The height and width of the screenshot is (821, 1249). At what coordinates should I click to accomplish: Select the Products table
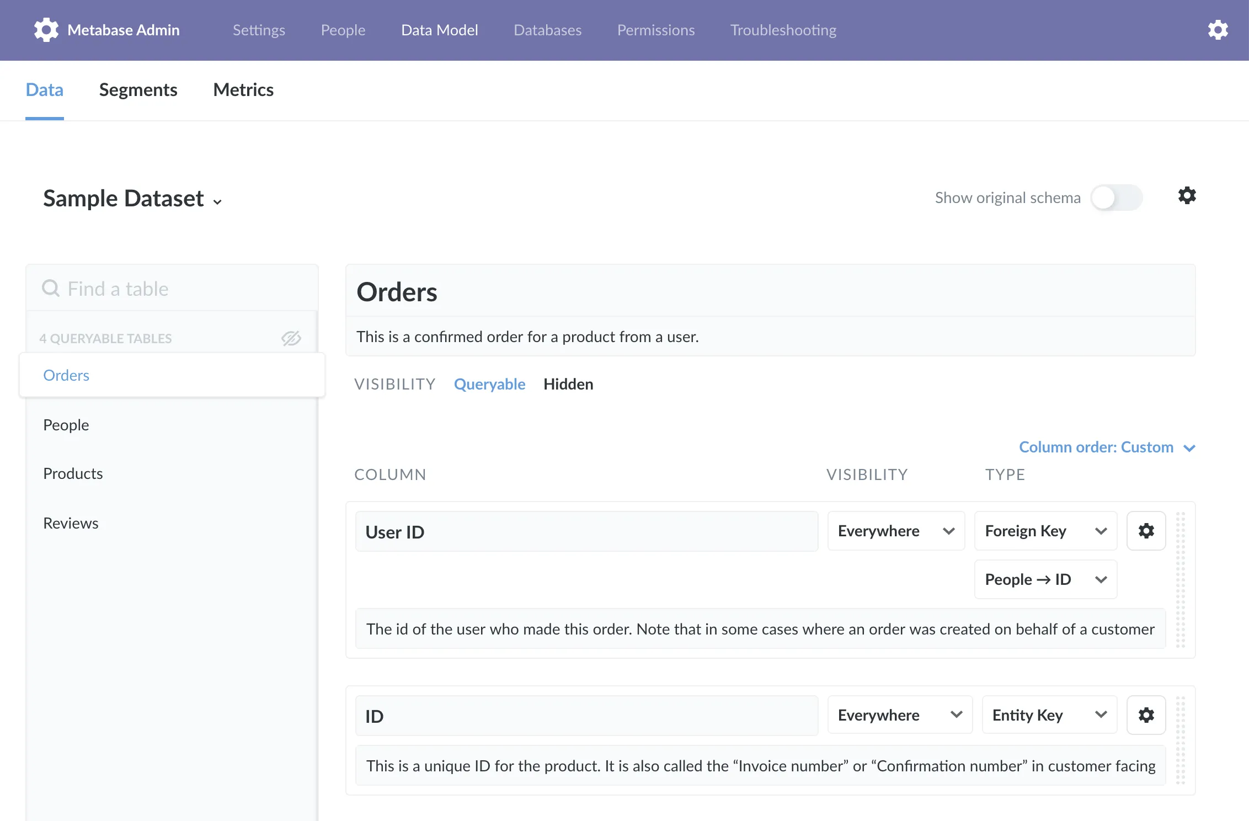[x=73, y=473]
